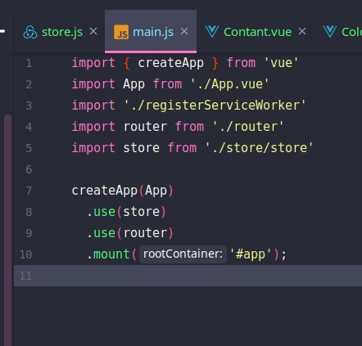Click createApp in the line 1 import
This screenshot has width=362, height=346.
(170, 63)
